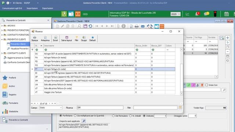235x132 pixels.
Task: Open Registro in the sidebar
Action: [9, 95]
